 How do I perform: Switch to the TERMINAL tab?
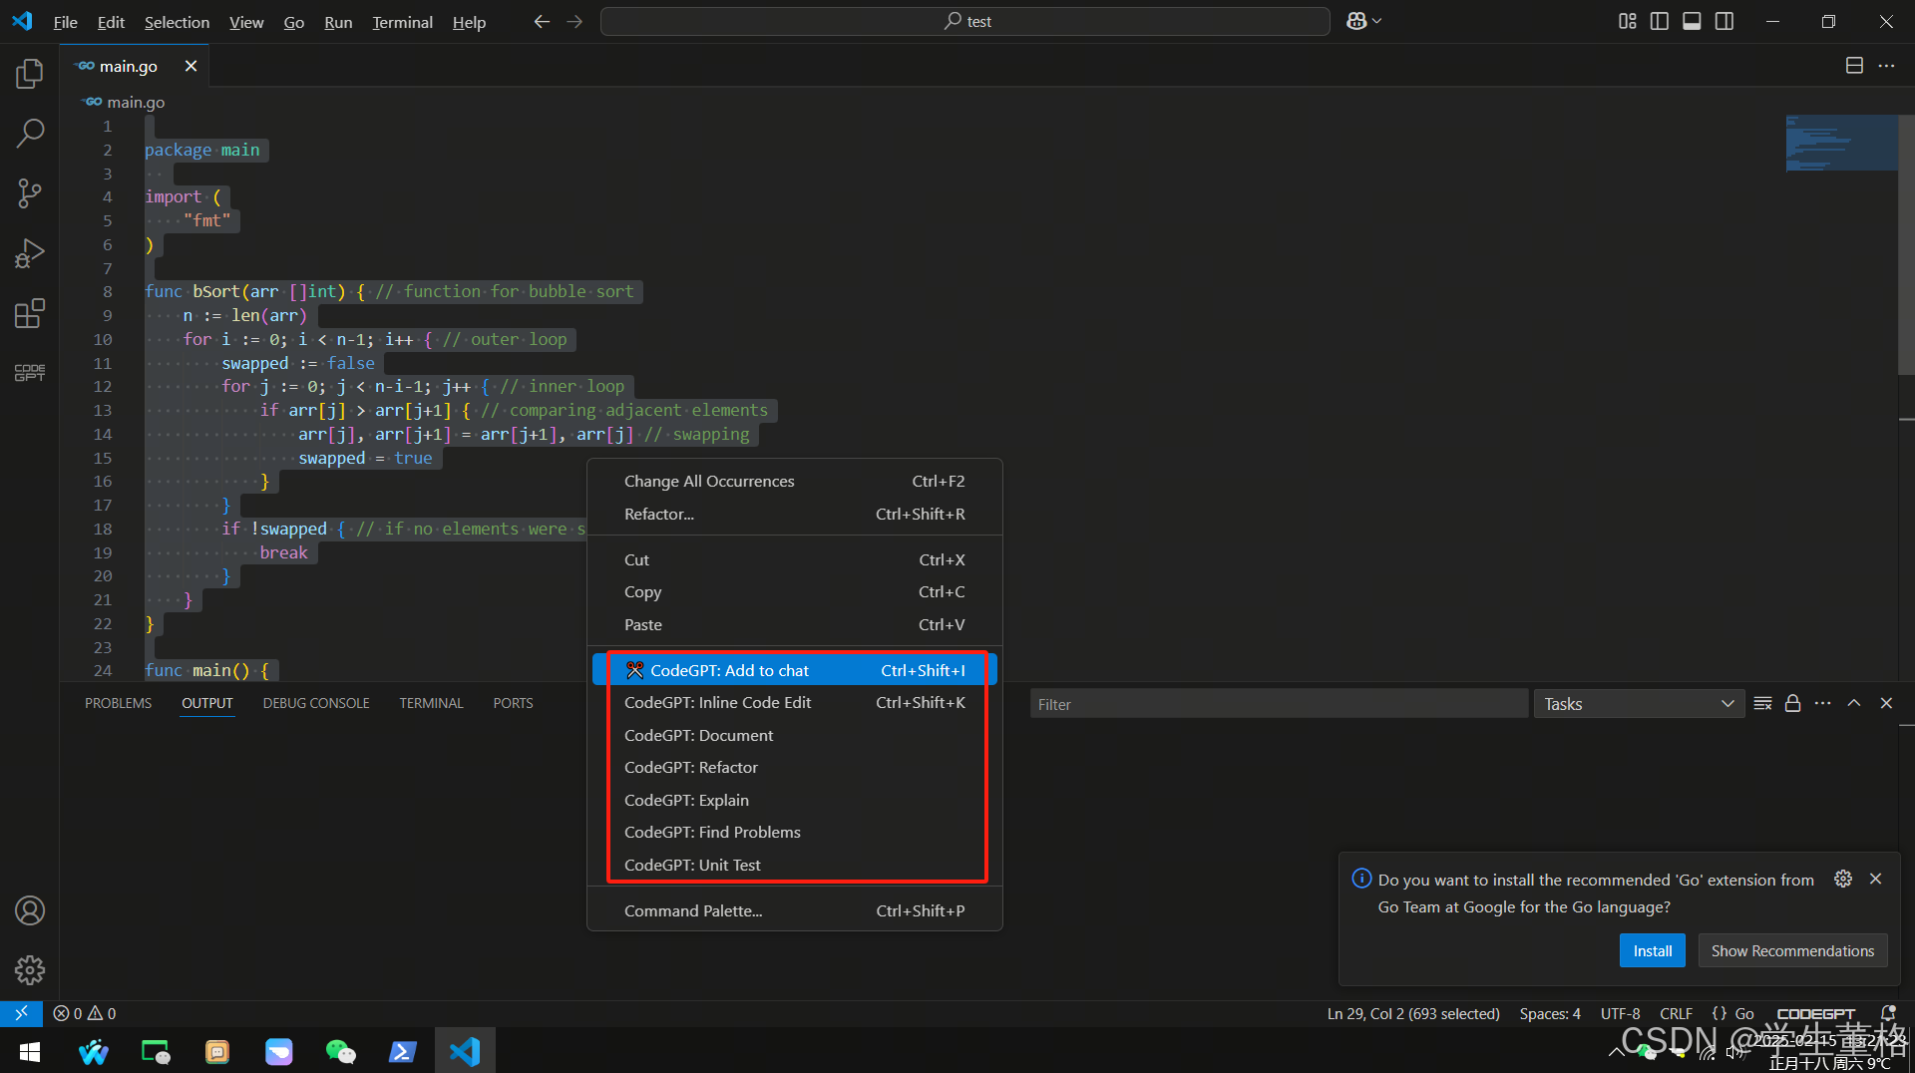431,703
